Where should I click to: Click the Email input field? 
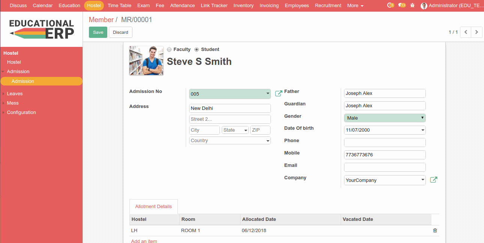pyautogui.click(x=385, y=167)
